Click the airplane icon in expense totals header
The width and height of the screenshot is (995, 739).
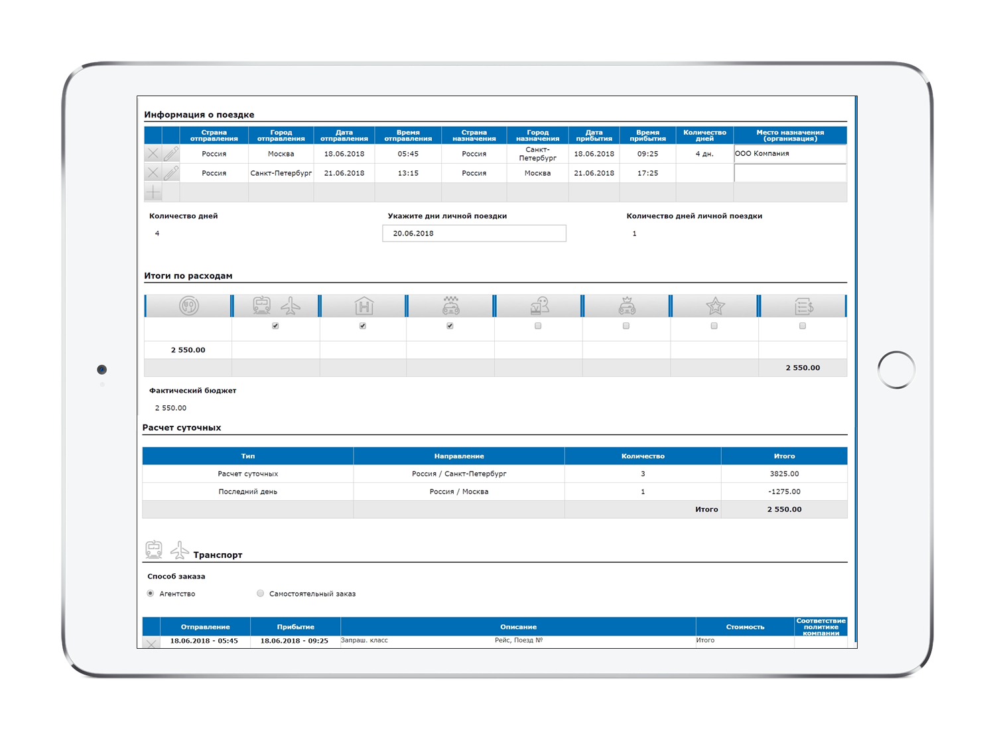pyautogui.click(x=291, y=306)
